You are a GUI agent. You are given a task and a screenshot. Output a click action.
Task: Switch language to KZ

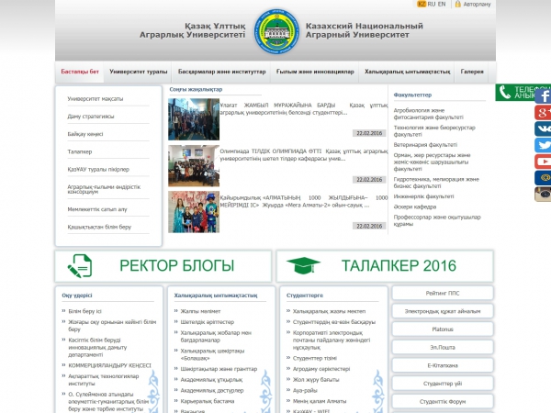tap(422, 4)
